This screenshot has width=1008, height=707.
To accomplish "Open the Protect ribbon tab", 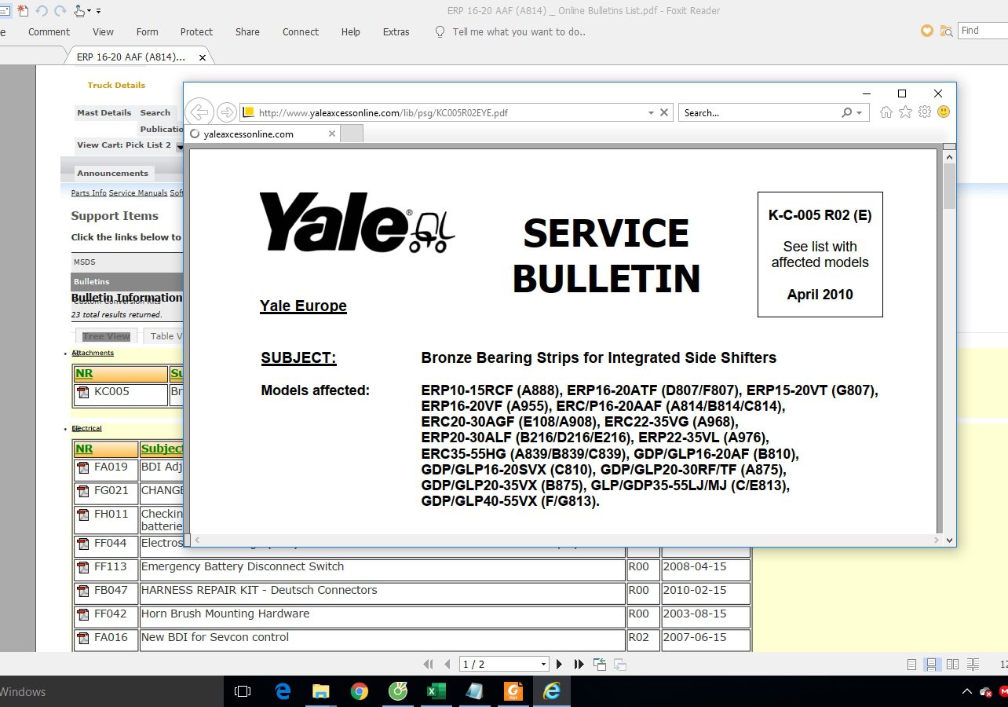I will [196, 32].
